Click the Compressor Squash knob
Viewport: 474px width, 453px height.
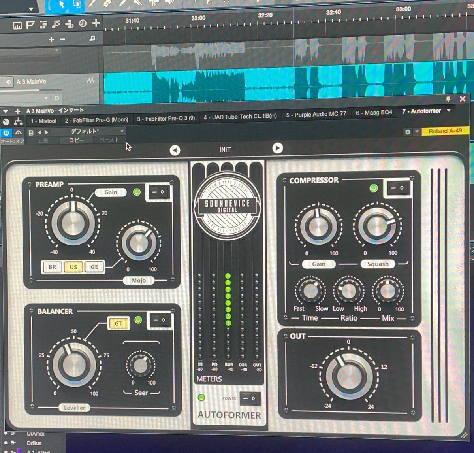[377, 226]
